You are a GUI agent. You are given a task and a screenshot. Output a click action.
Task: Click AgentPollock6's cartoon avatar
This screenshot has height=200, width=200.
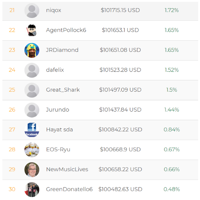[x=32, y=30]
